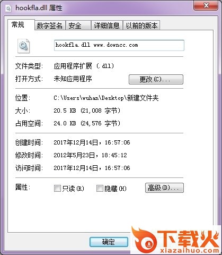Image resolution: width=222 pixels, height=255 pixels.
Task: Open the 数字签名 tab
Action: [x=50, y=25]
